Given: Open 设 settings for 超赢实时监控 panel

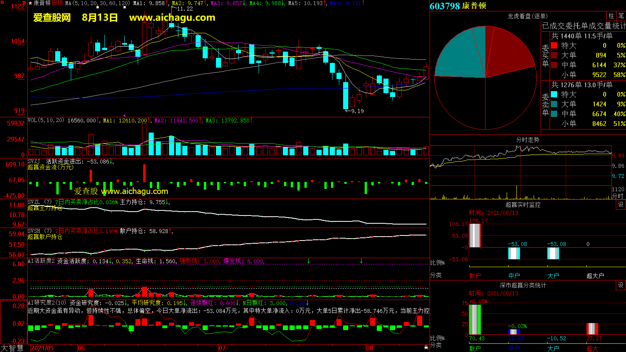Looking at the screenshot, I should [621, 205].
